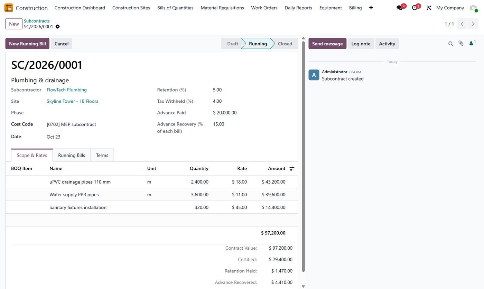This screenshot has height=289, width=484.
Task: Open Equipment menu
Action: point(331,8)
